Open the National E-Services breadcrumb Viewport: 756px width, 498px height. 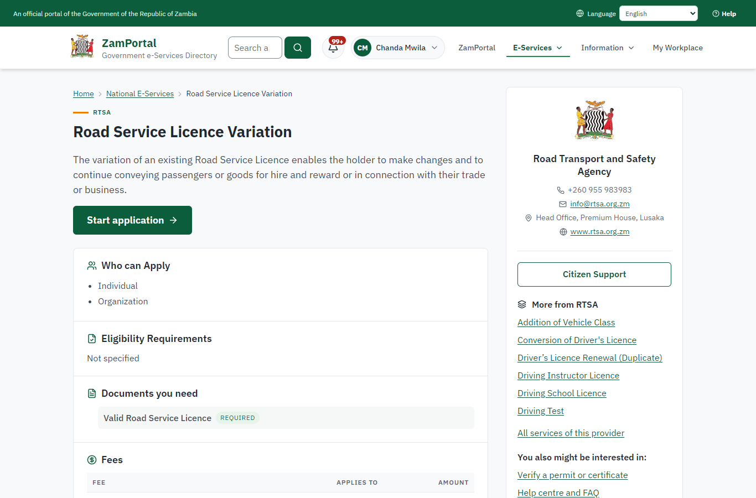click(140, 94)
